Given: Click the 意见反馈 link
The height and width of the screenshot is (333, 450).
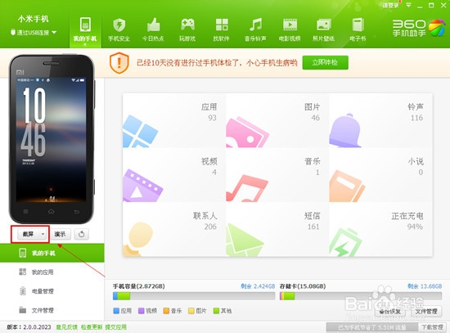Looking at the screenshot, I should click(x=66, y=327).
